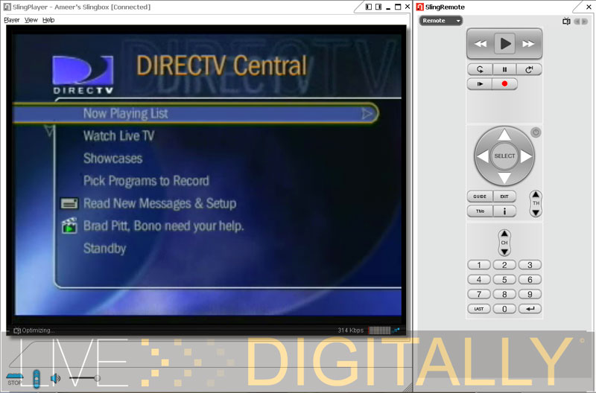Select Now Playing List in DIRECTV Central
Image resolution: width=596 pixels, height=393 pixels.
[x=194, y=114]
